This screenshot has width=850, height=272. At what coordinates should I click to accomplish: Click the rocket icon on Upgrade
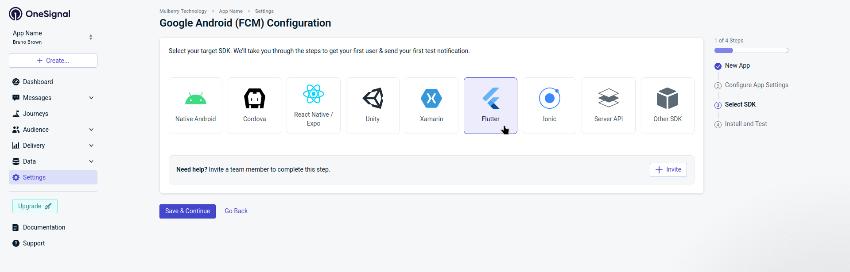click(x=48, y=206)
